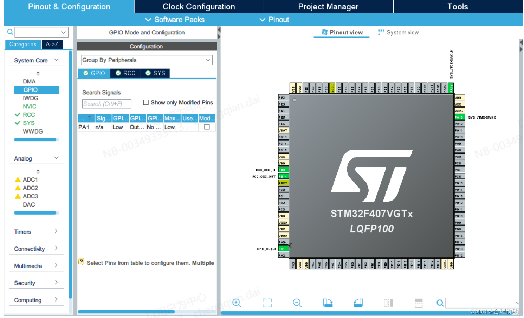Switch to the Clock Configuration tab
The height and width of the screenshot is (318, 524).
[199, 7]
